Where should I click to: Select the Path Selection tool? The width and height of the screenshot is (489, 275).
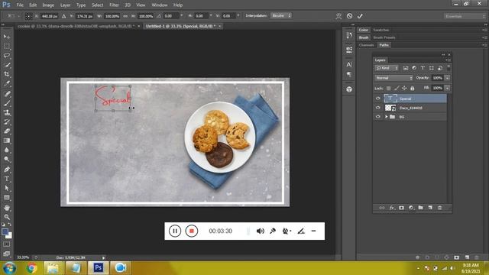tap(7, 189)
